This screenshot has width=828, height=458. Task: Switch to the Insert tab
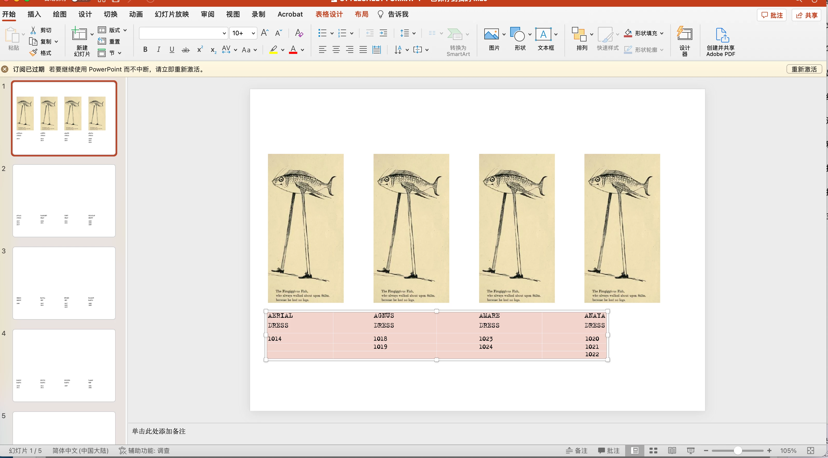coord(34,15)
